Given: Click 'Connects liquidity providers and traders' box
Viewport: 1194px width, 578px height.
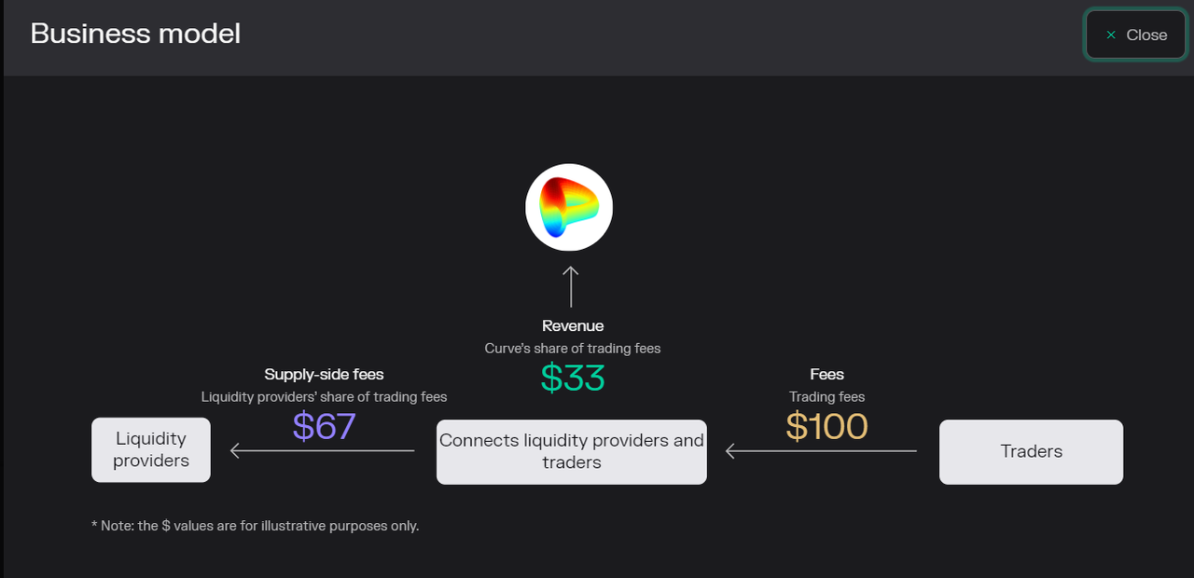Looking at the screenshot, I should point(571,451).
